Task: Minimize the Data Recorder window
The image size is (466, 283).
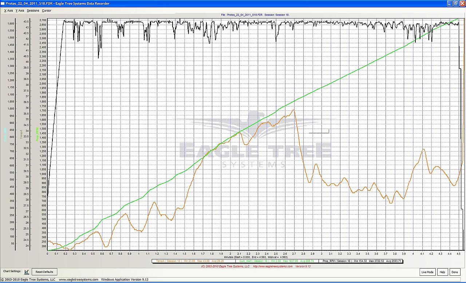Action: 449,3
